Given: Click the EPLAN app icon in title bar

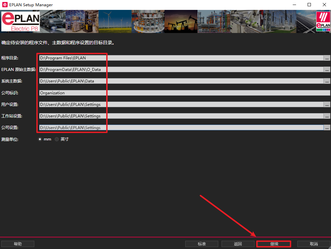Looking at the screenshot, I should [5, 5].
